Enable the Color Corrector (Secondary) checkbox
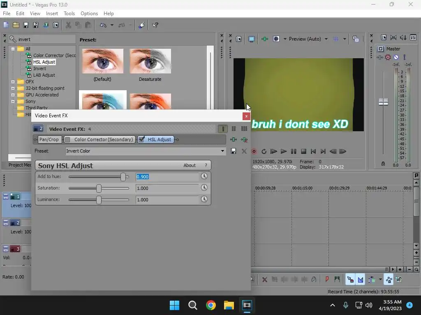Image resolution: width=421 pixels, height=315 pixels. [x=68, y=139]
